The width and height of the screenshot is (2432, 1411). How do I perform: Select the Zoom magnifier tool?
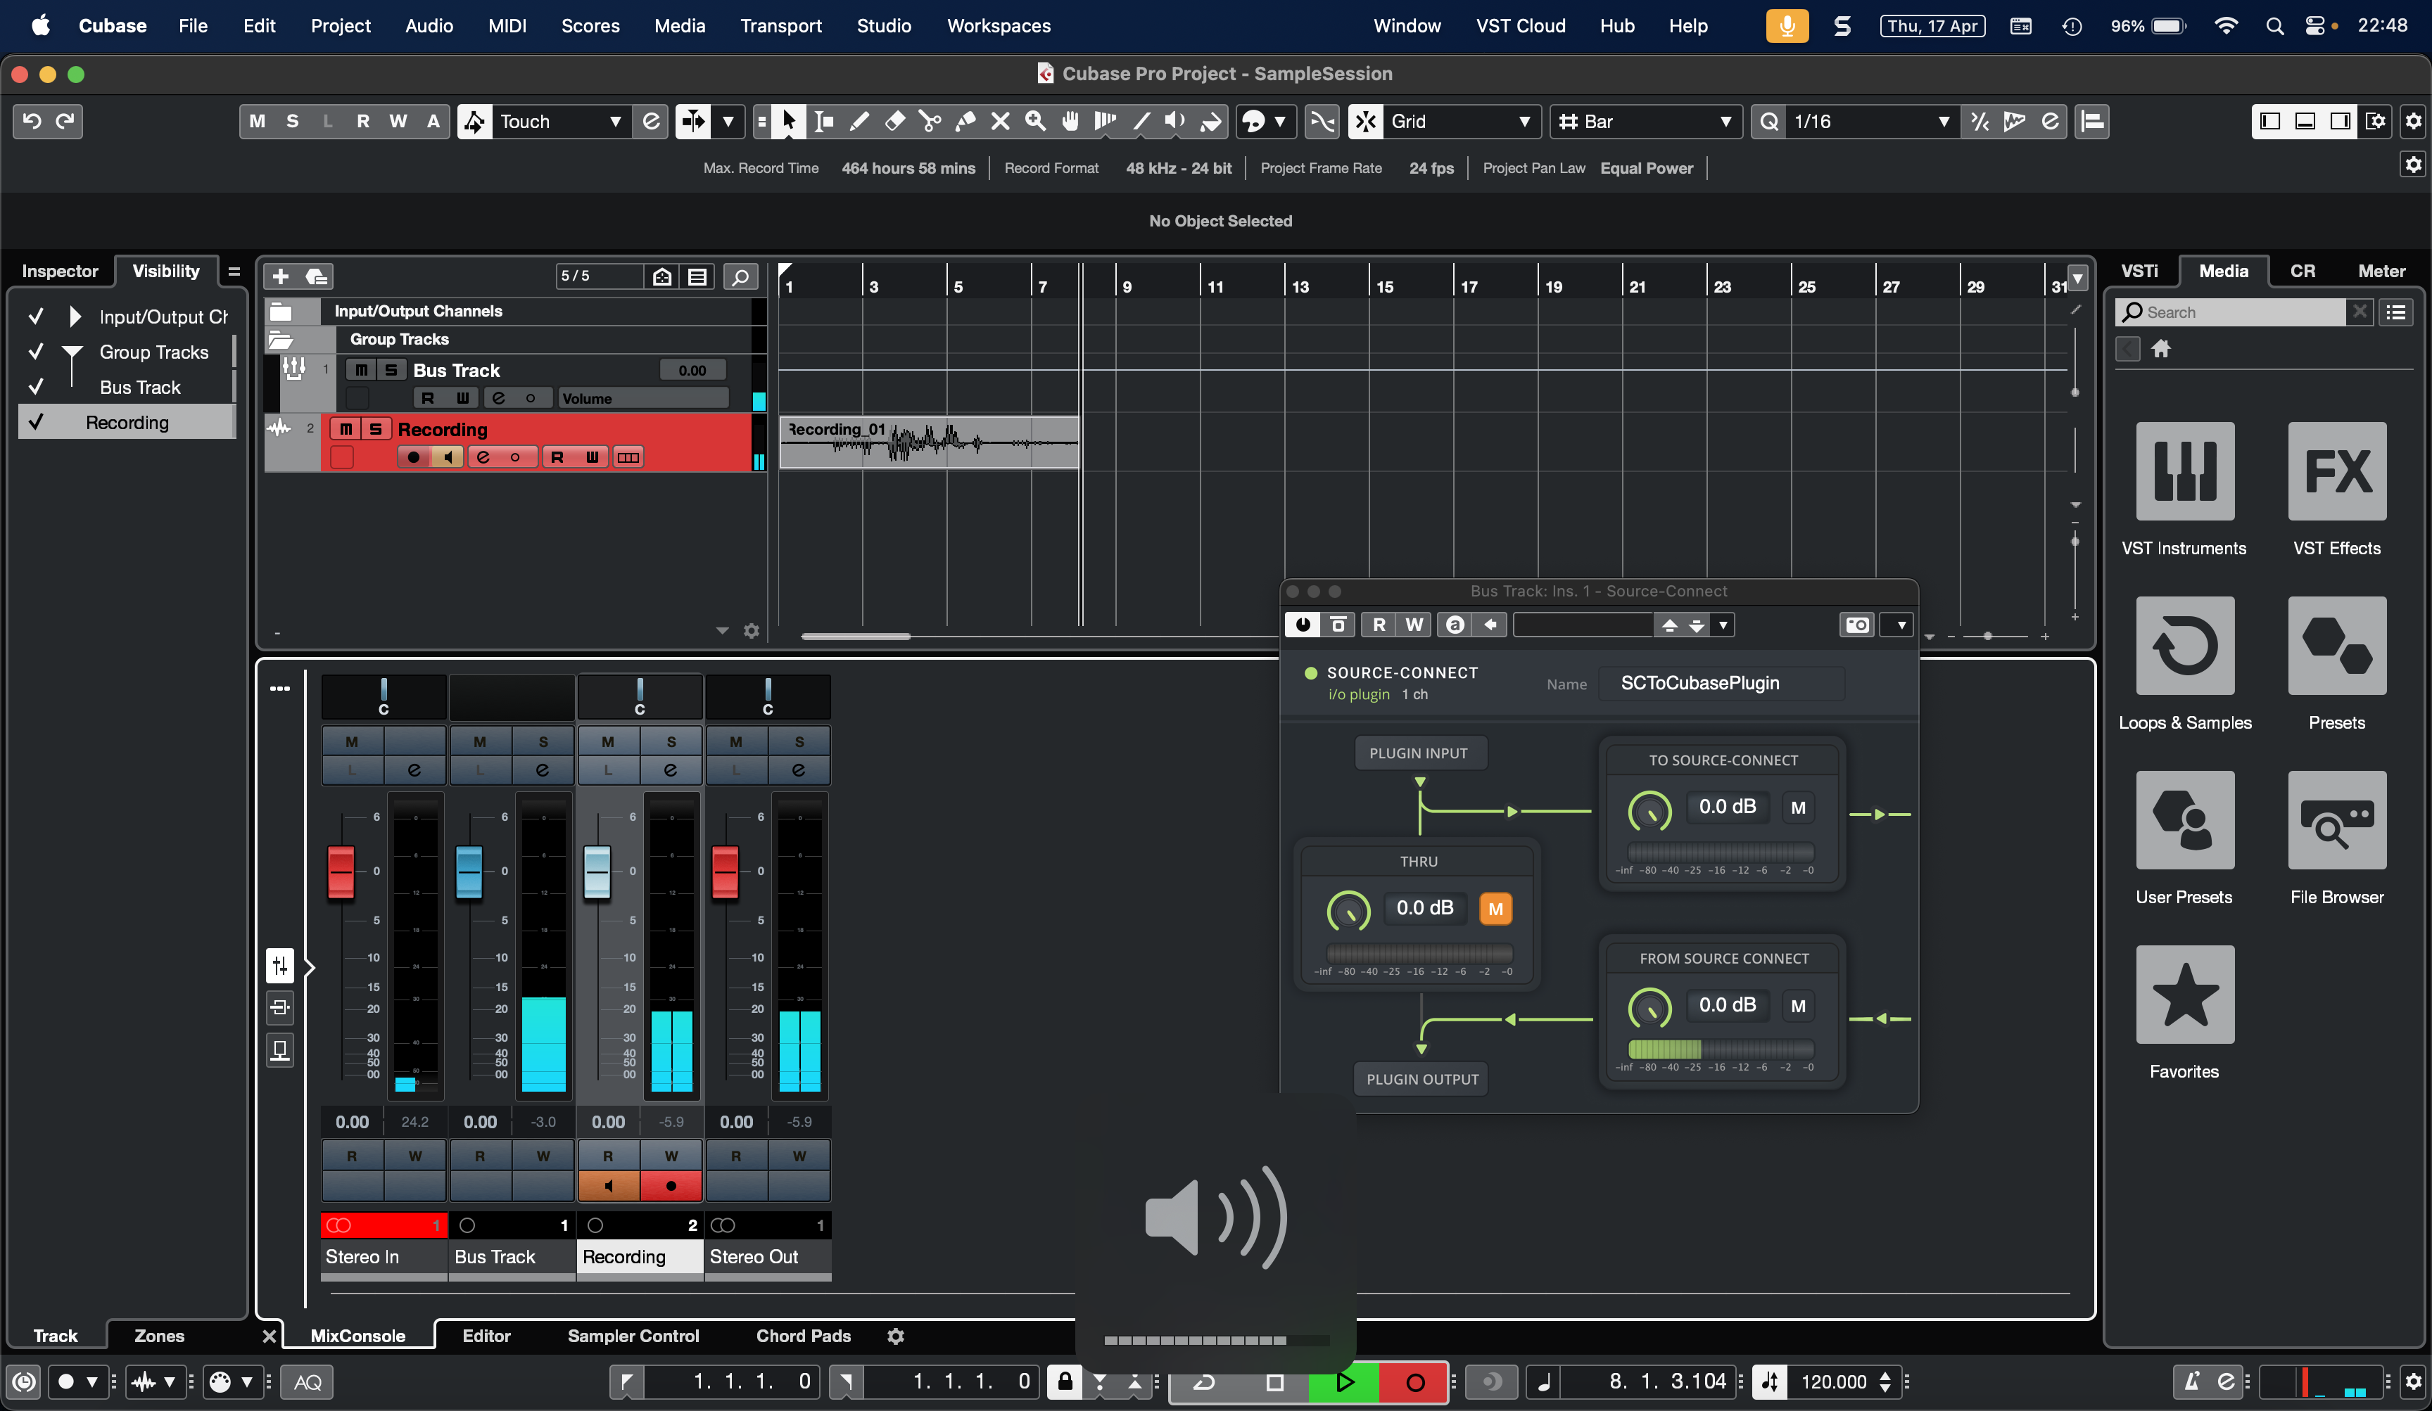(x=1036, y=122)
